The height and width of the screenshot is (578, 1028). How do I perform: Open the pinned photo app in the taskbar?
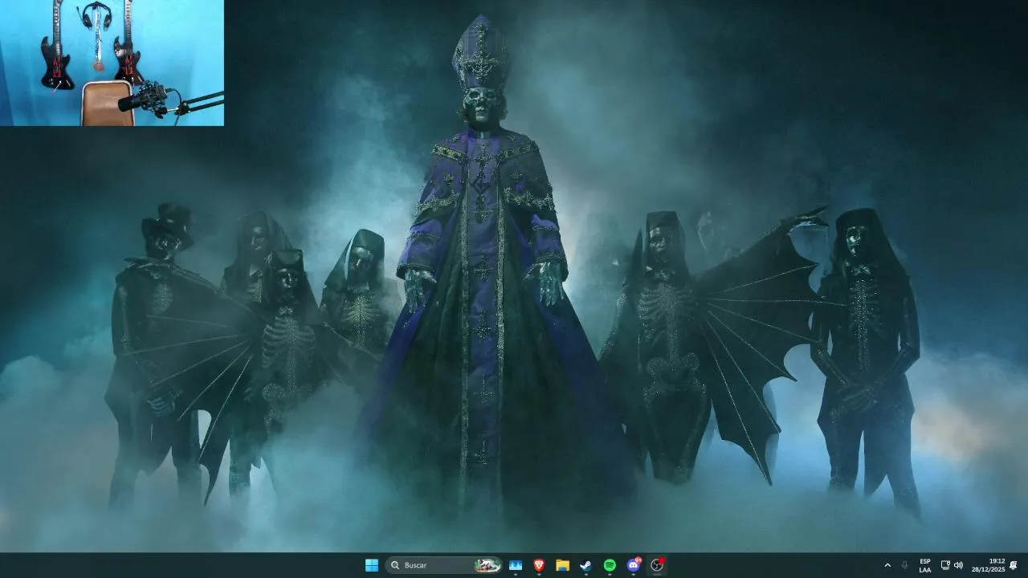tap(516, 565)
